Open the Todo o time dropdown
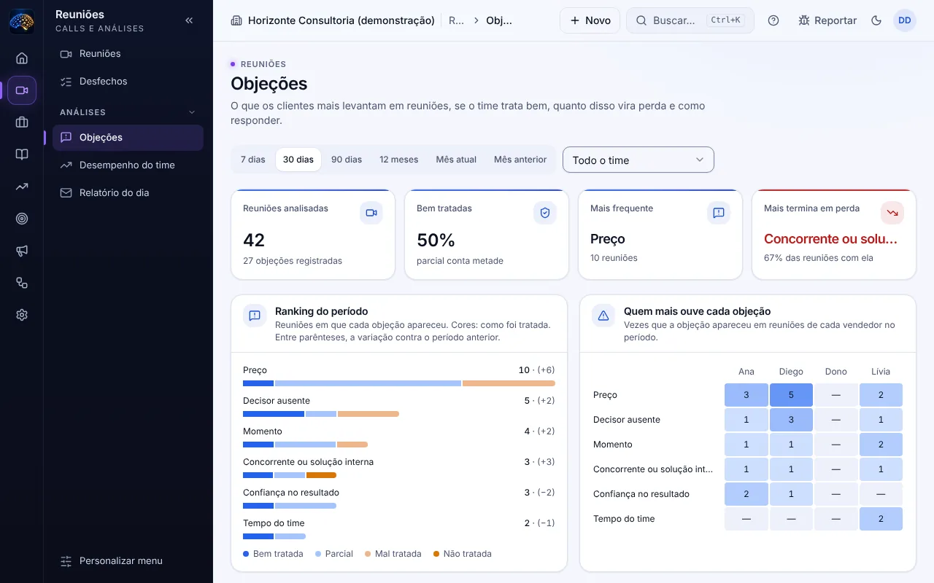 coord(638,160)
